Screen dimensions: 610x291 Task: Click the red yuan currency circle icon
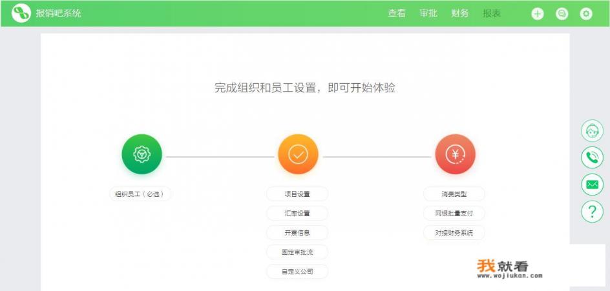[455, 154]
